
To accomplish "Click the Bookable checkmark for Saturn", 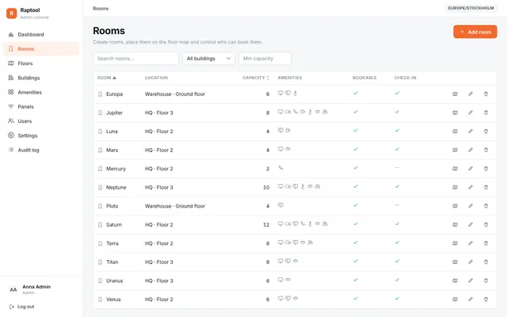I will (x=356, y=223).
